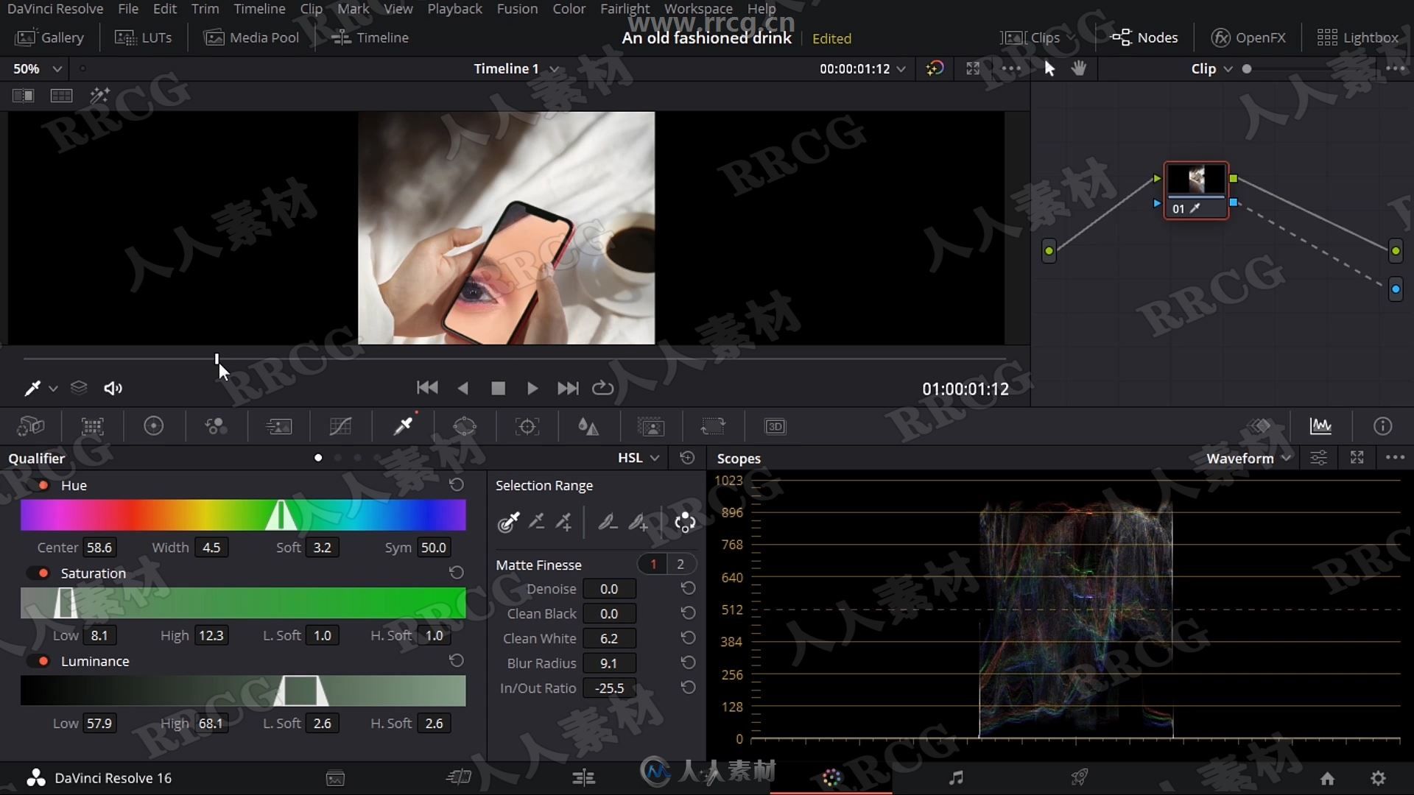
Task: Toggle Matte Finesse tab 1 button
Action: point(653,564)
